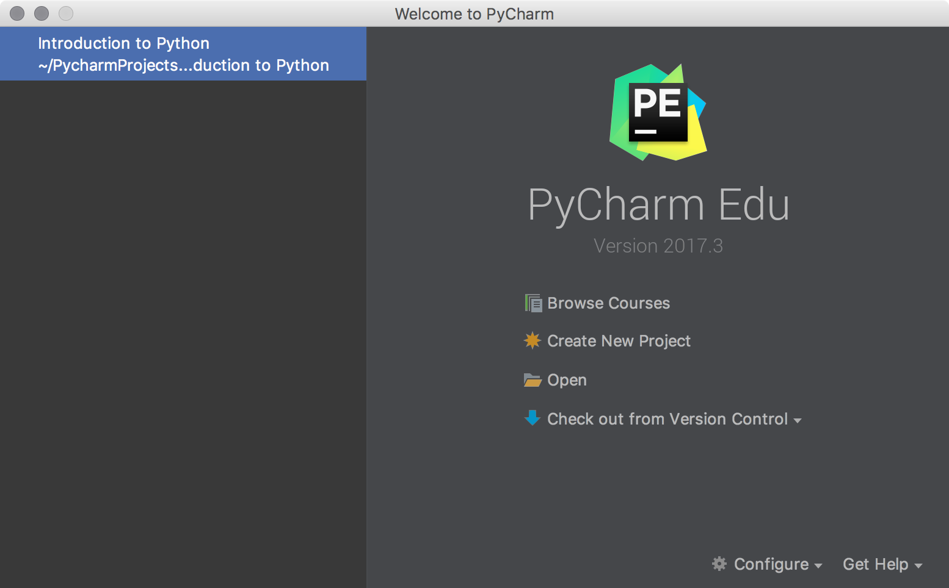Click the arrow beside Get Help
Viewport: 949px width, 588px height.
(x=918, y=566)
